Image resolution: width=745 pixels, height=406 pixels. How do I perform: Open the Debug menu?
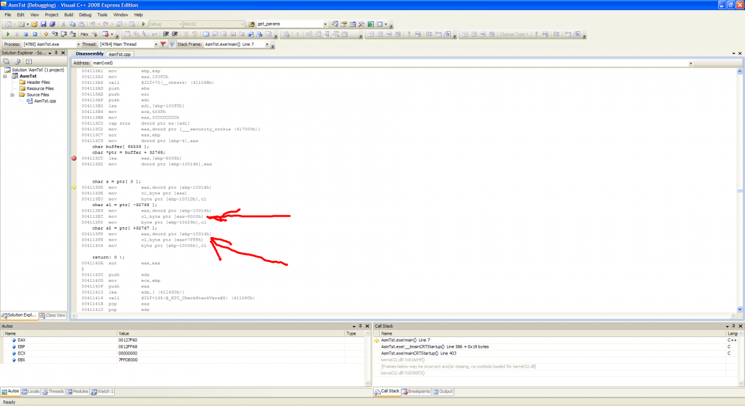(85, 14)
